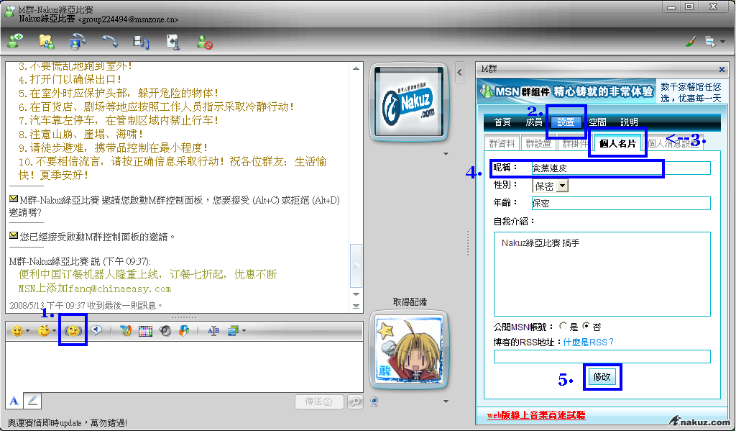736x431 pixels.
Task: Click the RSS address input field
Action: point(602,356)
